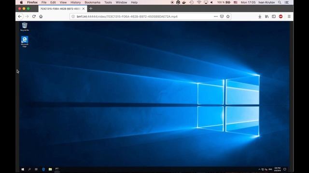Click the Mon 17:05 clock
The image size is (309, 173).
[x=248, y=2]
